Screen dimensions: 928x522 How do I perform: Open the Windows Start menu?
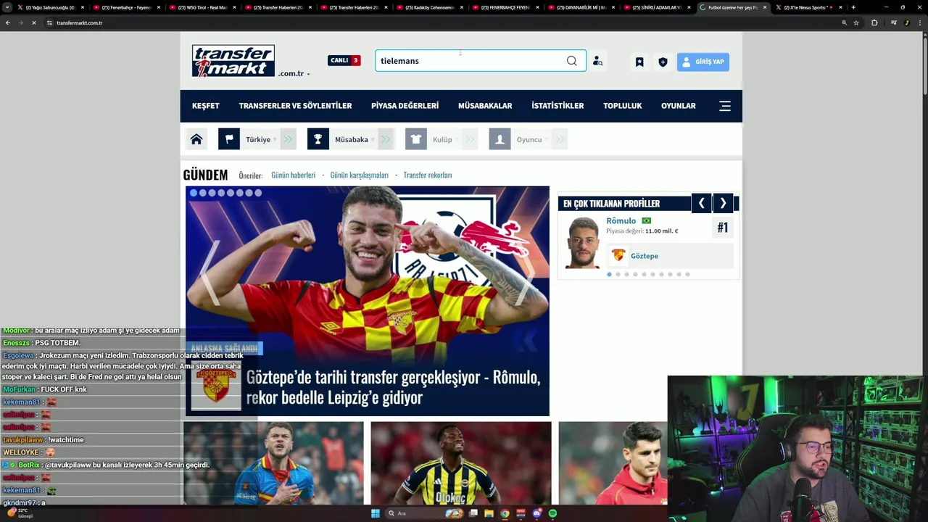(x=375, y=513)
